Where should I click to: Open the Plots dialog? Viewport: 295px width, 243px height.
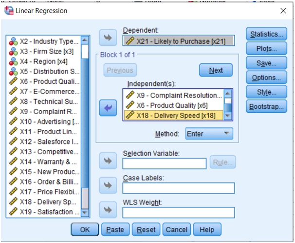click(266, 49)
